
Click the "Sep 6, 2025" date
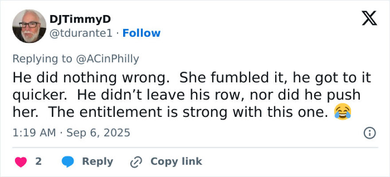click(x=99, y=133)
